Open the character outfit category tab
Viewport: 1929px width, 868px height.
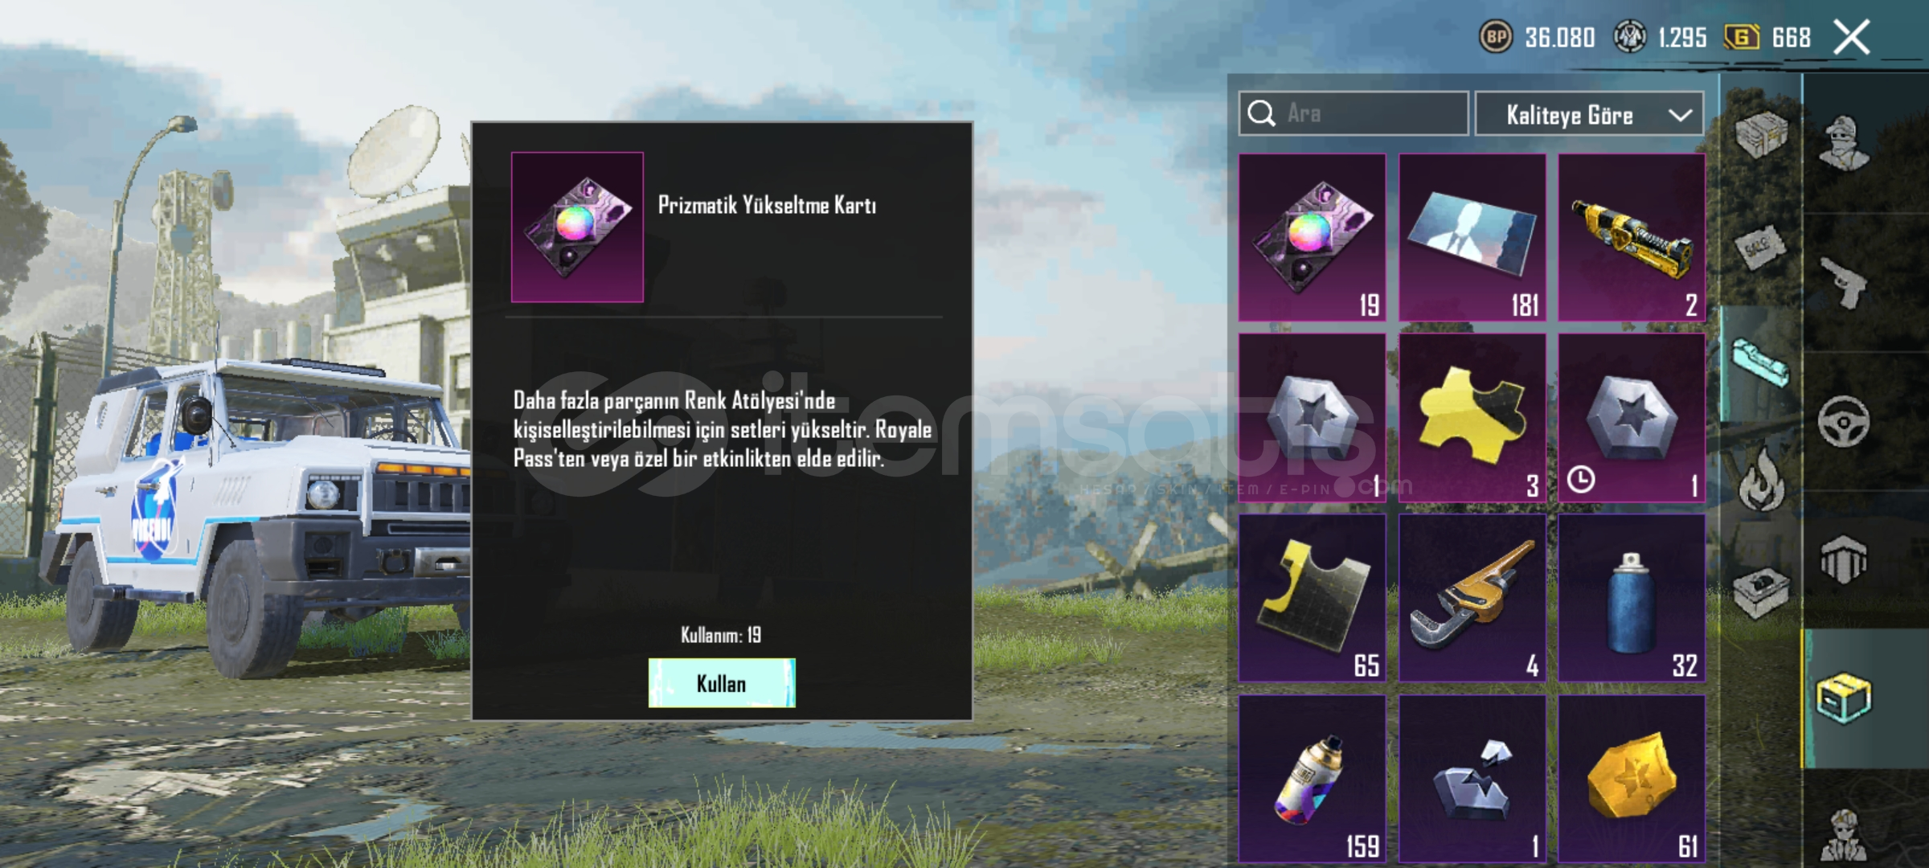pyautogui.click(x=1845, y=143)
